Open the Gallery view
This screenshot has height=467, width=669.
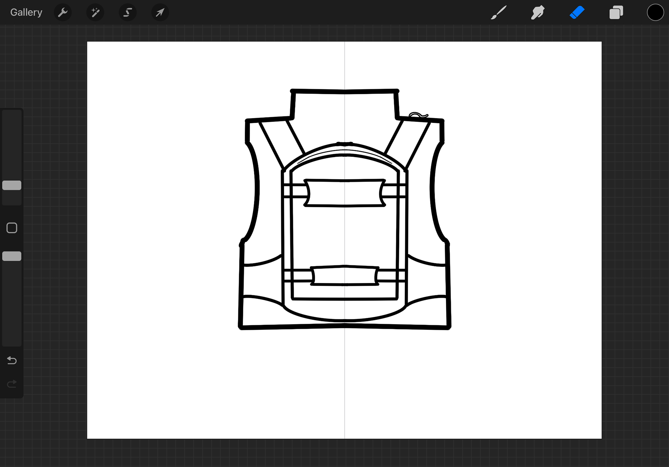[x=26, y=13]
